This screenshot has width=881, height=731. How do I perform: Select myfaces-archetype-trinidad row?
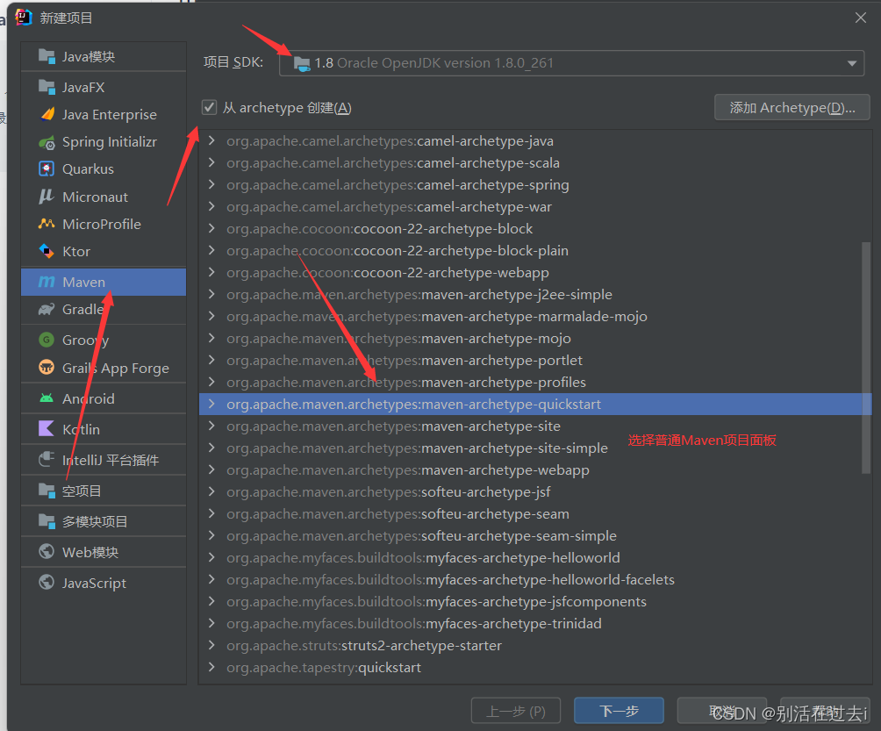click(x=535, y=623)
